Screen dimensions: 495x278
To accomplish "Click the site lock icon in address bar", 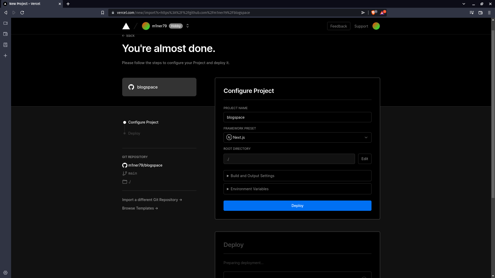I will coord(113,13).
